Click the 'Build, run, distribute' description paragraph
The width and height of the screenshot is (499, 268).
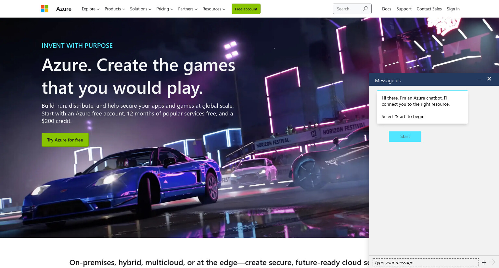[137, 113]
